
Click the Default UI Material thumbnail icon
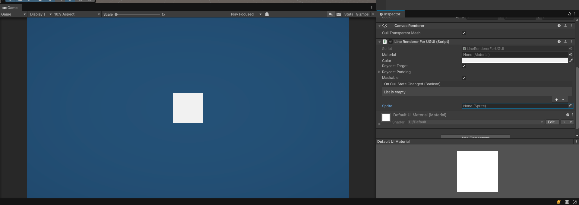coord(386,118)
